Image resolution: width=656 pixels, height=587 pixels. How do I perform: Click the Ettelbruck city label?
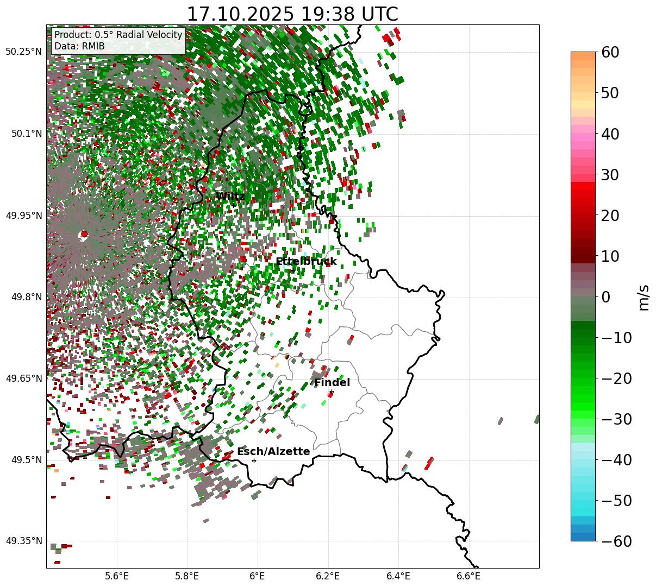[306, 261]
